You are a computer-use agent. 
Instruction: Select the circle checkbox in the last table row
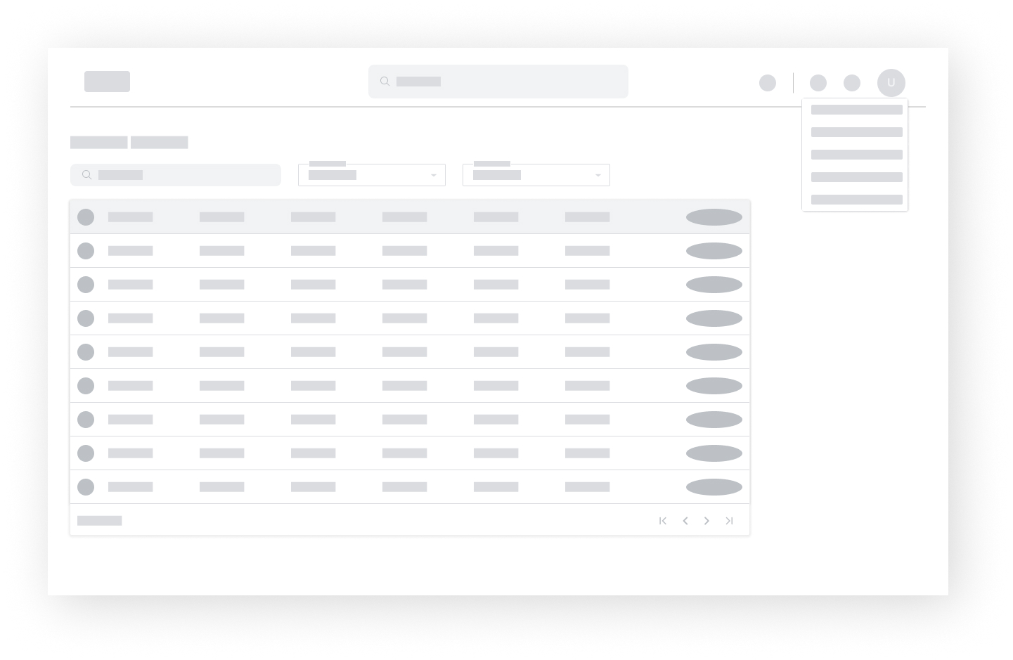(x=86, y=487)
